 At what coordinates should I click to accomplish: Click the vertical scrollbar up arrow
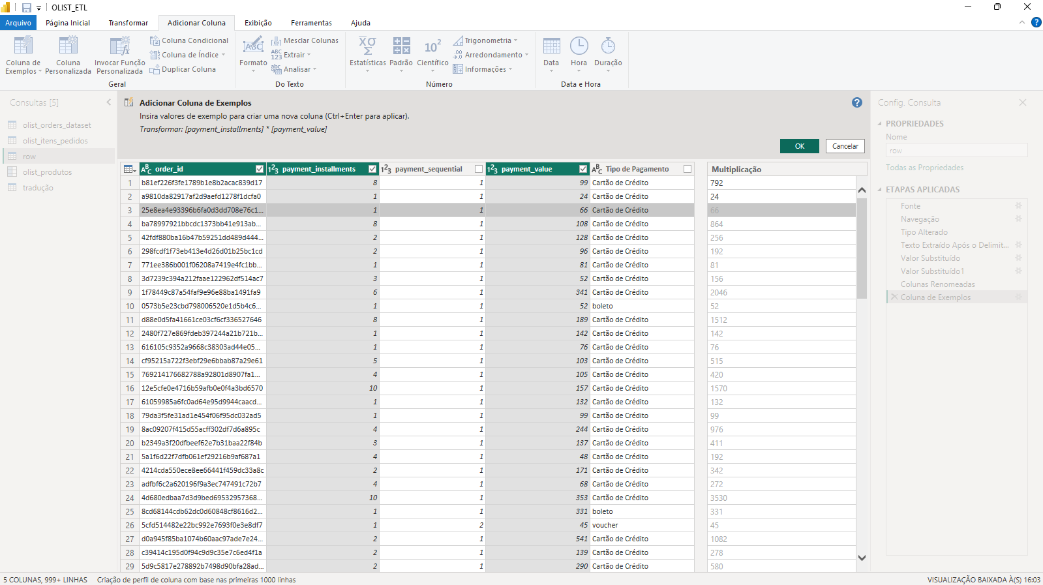(862, 190)
